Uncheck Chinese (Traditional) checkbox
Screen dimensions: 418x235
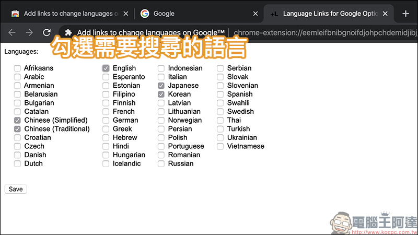tap(17, 129)
